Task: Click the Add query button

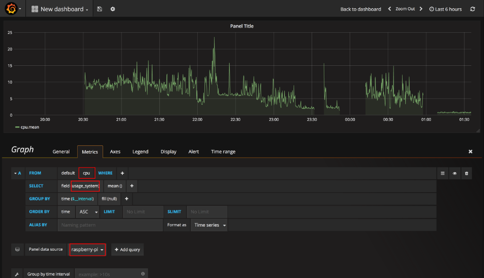Action: (x=127, y=250)
